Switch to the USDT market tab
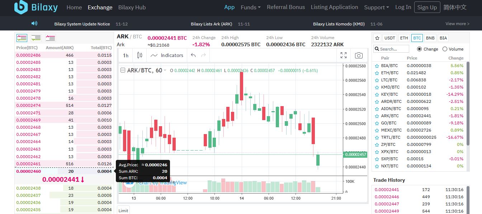 point(389,38)
